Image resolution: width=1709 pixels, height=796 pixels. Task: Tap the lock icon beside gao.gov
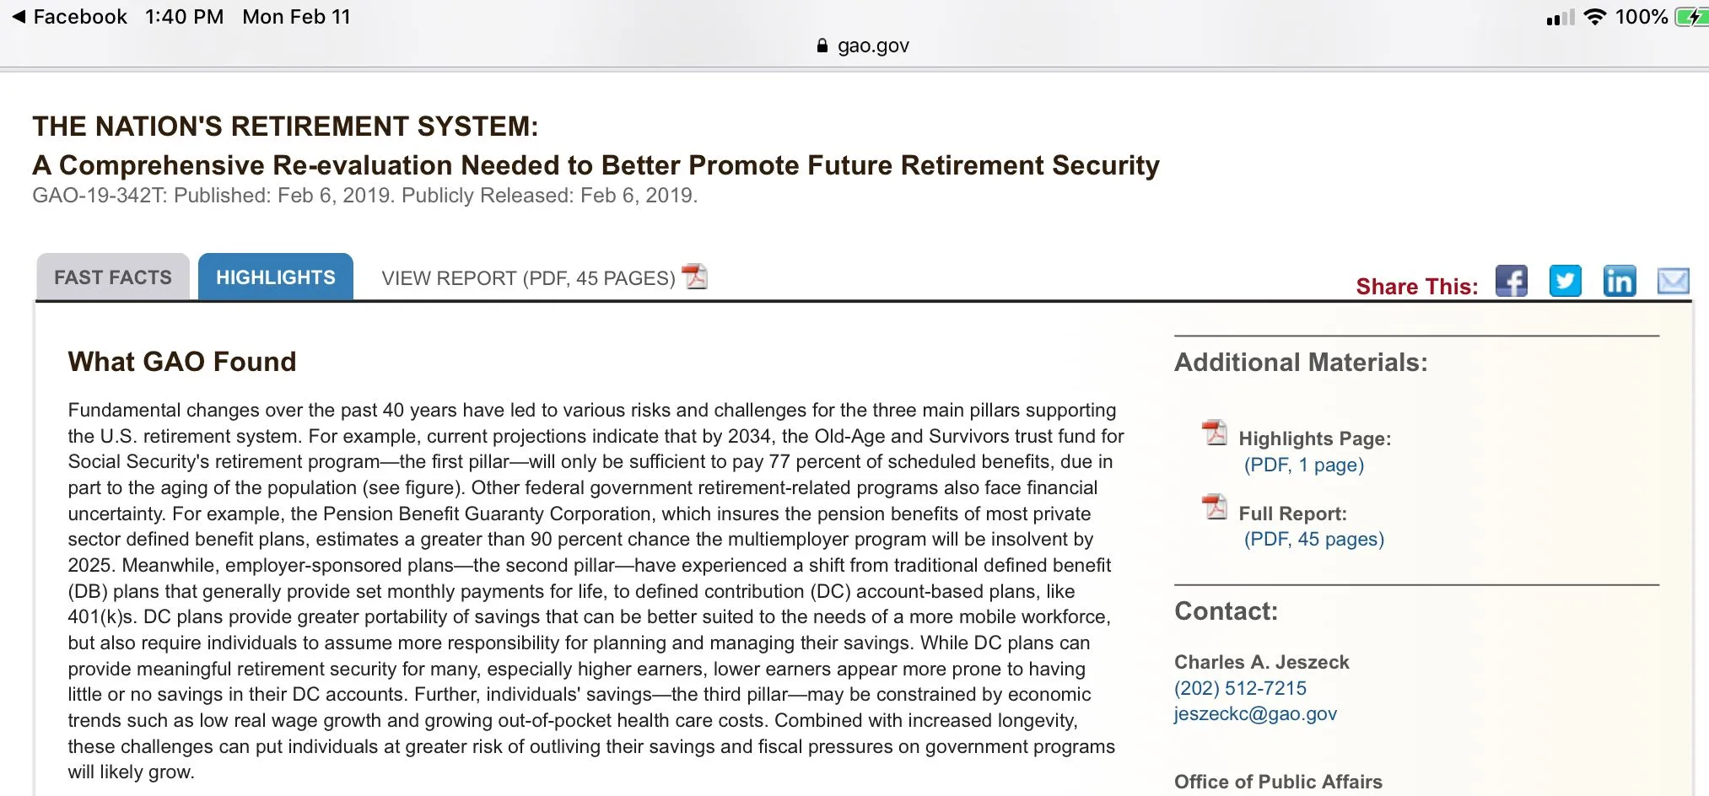822,46
